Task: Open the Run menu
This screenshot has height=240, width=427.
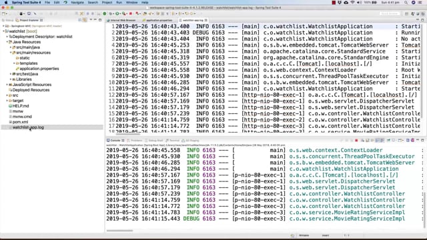Action: tap(119, 3)
